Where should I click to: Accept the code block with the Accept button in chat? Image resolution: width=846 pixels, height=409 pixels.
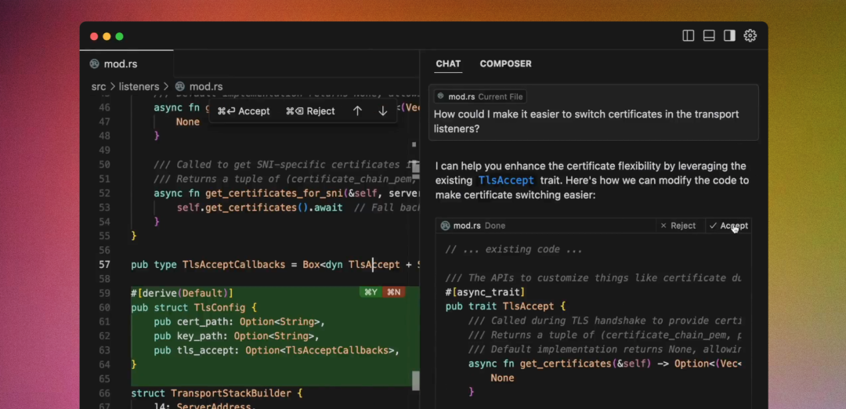(729, 226)
